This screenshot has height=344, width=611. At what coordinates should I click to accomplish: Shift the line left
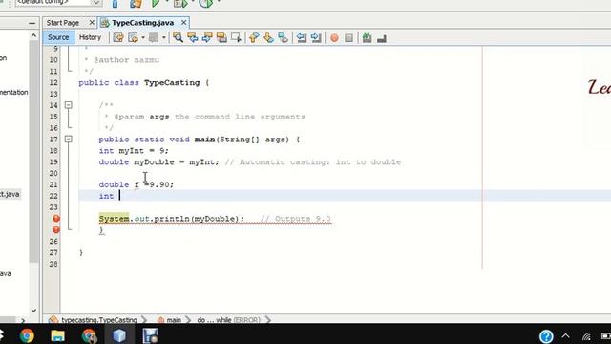click(302, 37)
